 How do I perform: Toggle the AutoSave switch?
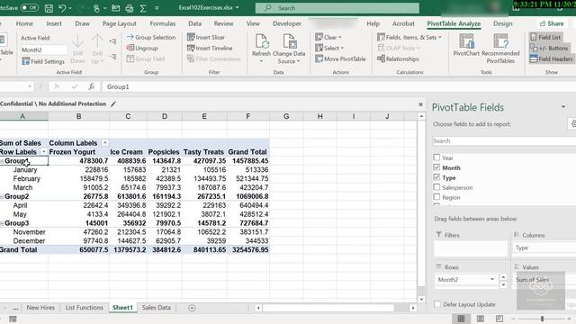[x=29, y=8]
